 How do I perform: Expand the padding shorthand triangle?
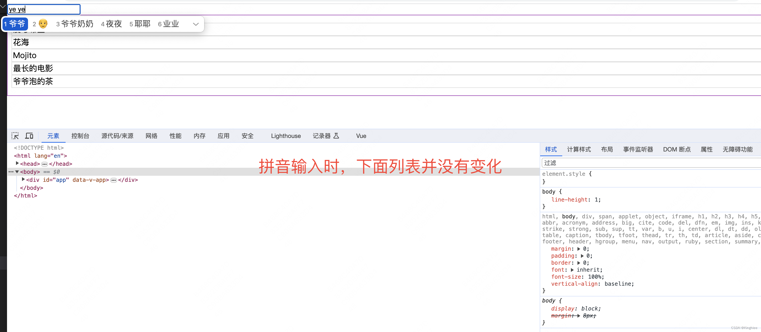582,256
